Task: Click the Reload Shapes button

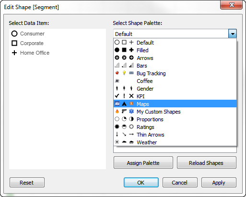Action: [206, 162]
